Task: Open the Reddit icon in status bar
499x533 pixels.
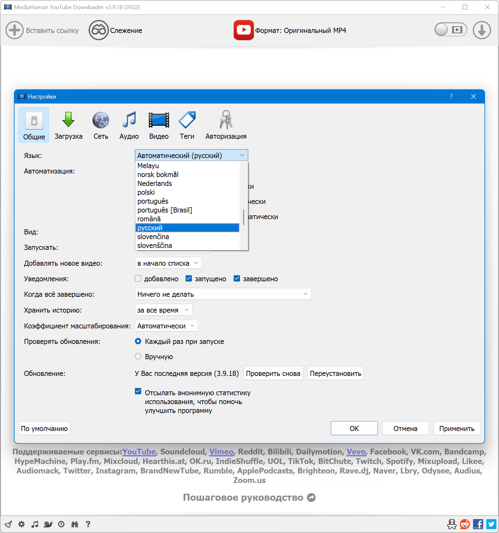Action: (464, 524)
